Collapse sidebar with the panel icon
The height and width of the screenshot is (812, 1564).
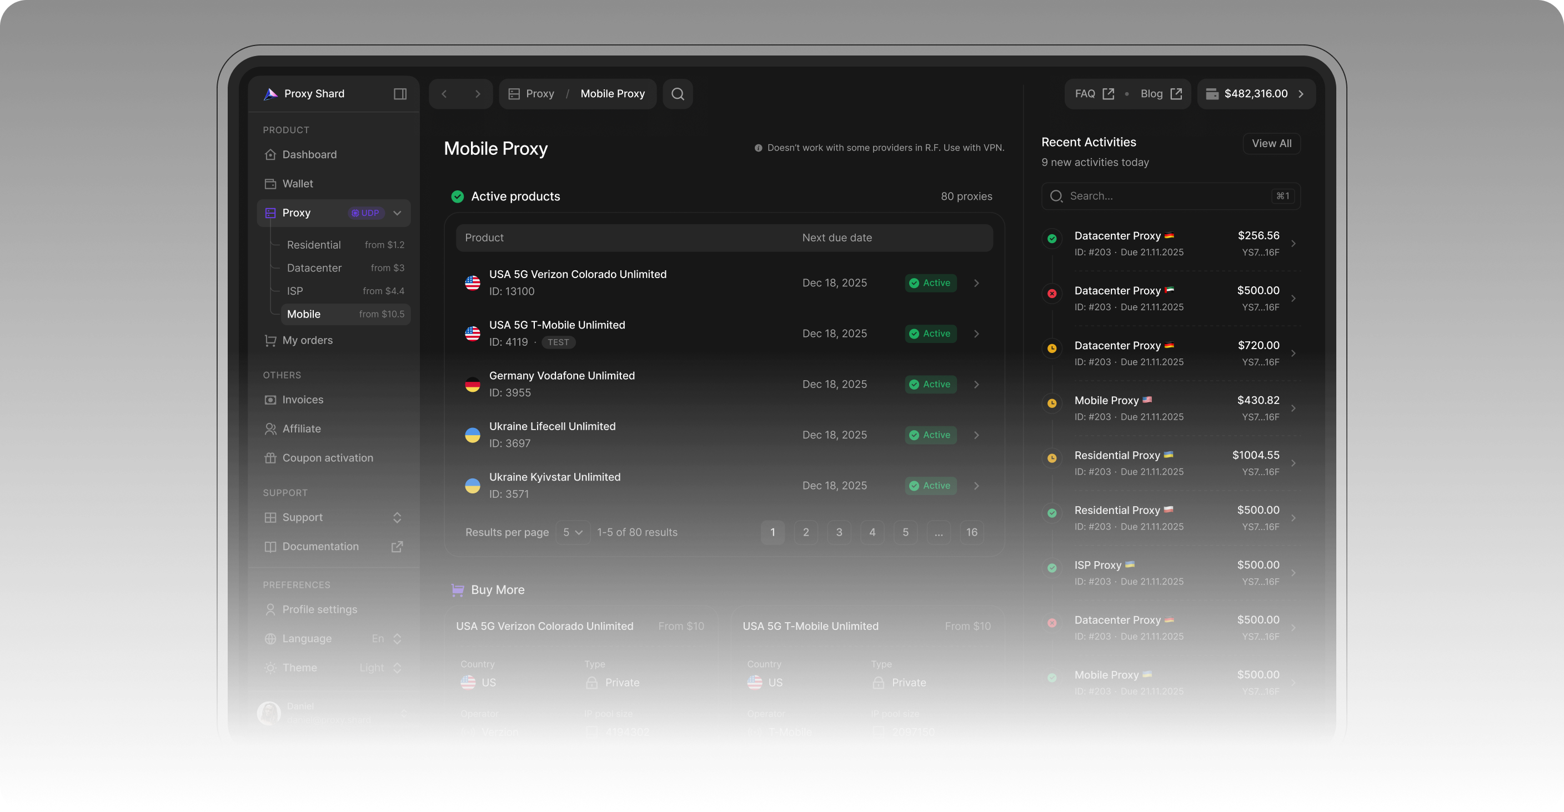(x=399, y=93)
